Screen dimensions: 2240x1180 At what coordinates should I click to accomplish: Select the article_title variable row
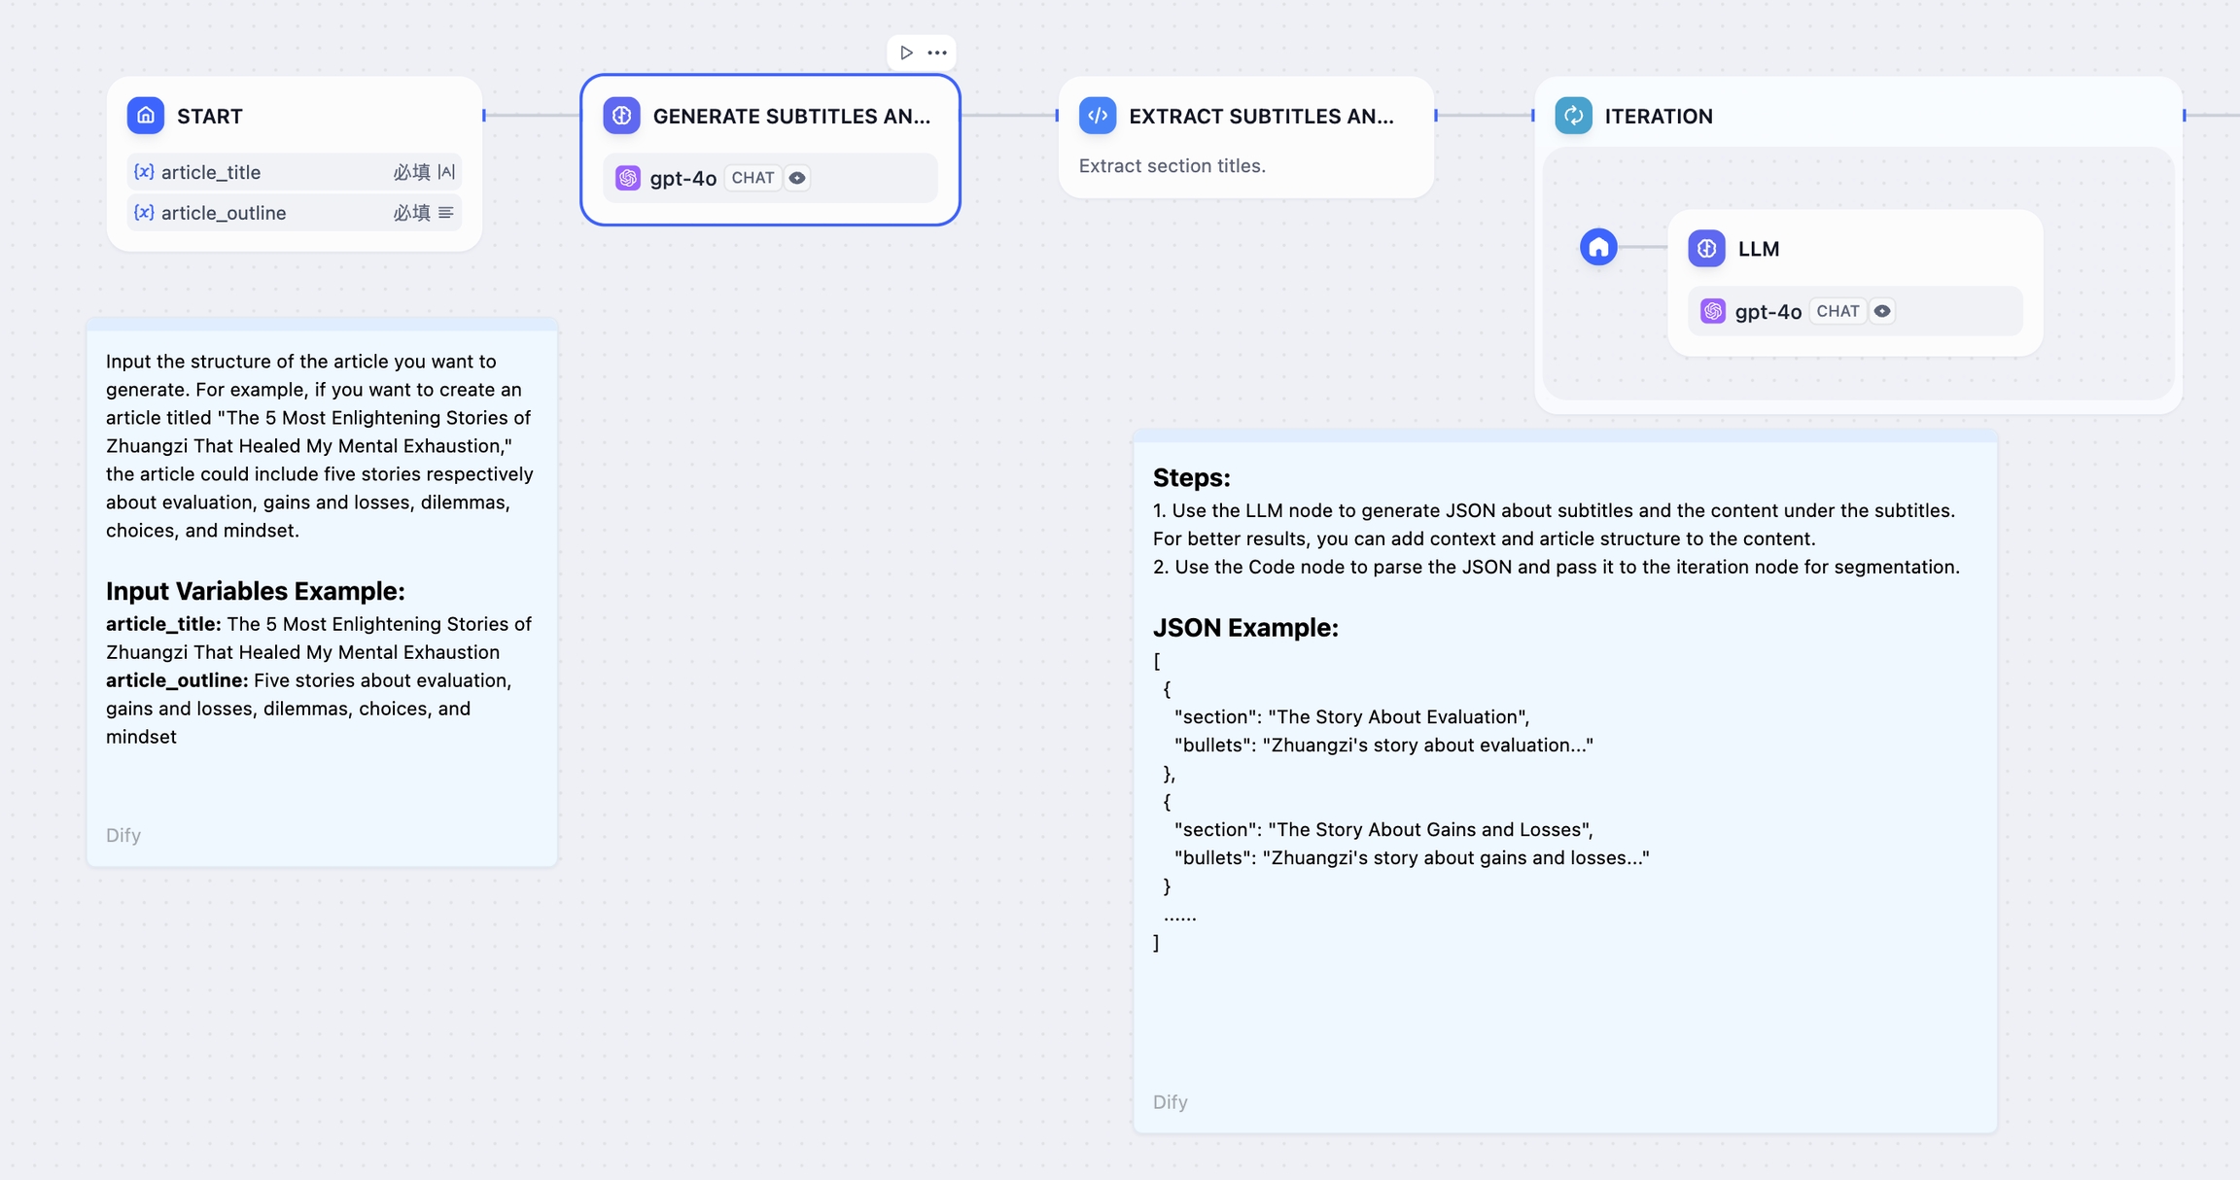[294, 172]
